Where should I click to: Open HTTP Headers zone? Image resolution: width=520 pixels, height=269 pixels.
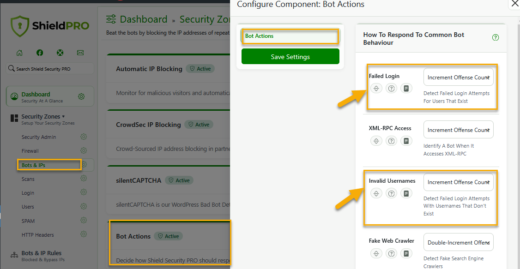38,235
